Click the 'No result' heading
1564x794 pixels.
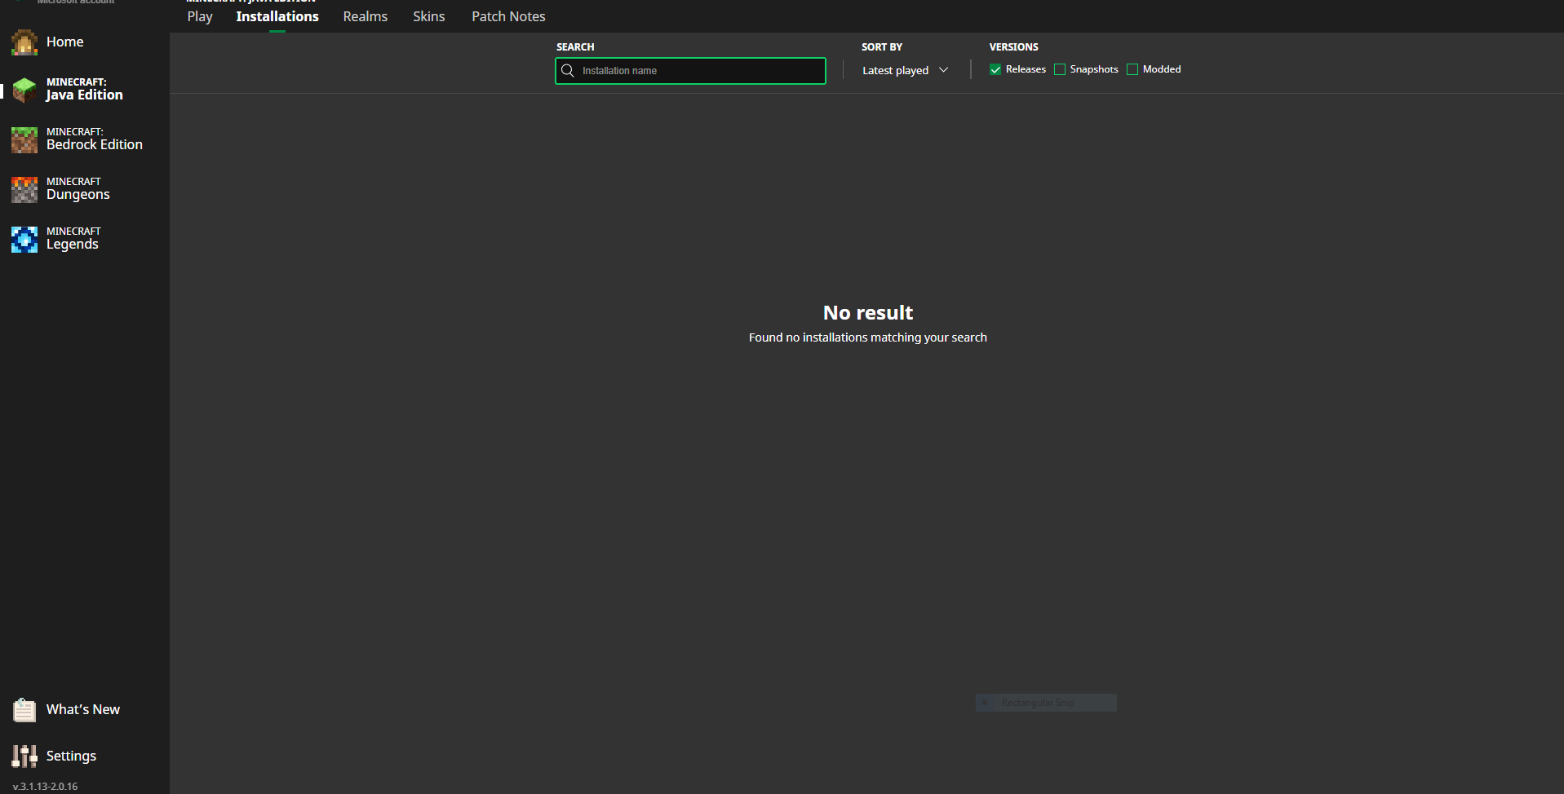pos(868,312)
